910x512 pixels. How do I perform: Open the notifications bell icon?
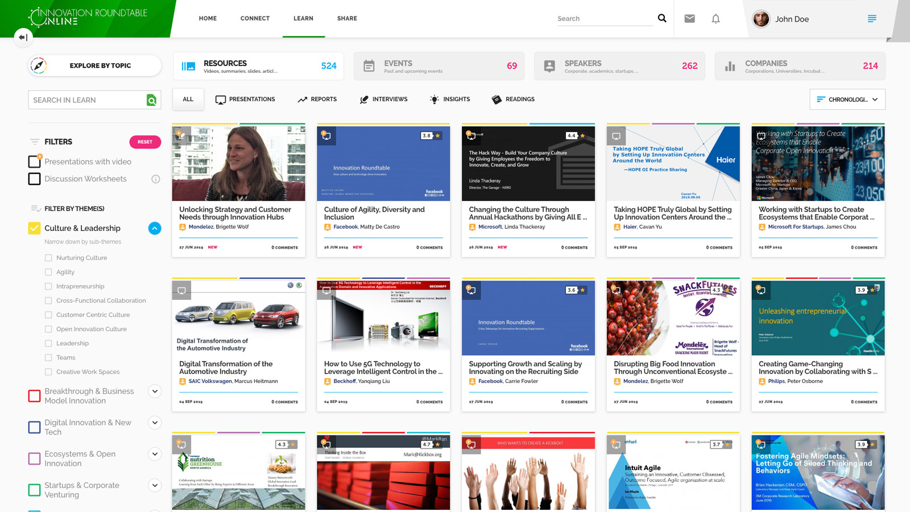tap(715, 19)
